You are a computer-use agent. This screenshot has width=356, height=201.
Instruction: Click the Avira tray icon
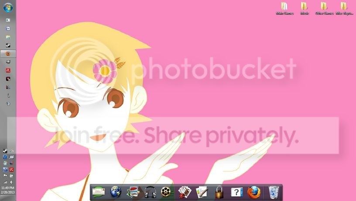11,170
